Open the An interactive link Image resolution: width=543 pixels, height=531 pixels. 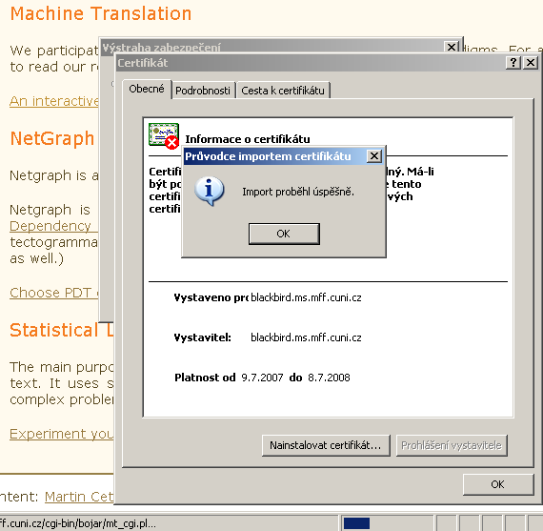pyautogui.click(x=54, y=101)
